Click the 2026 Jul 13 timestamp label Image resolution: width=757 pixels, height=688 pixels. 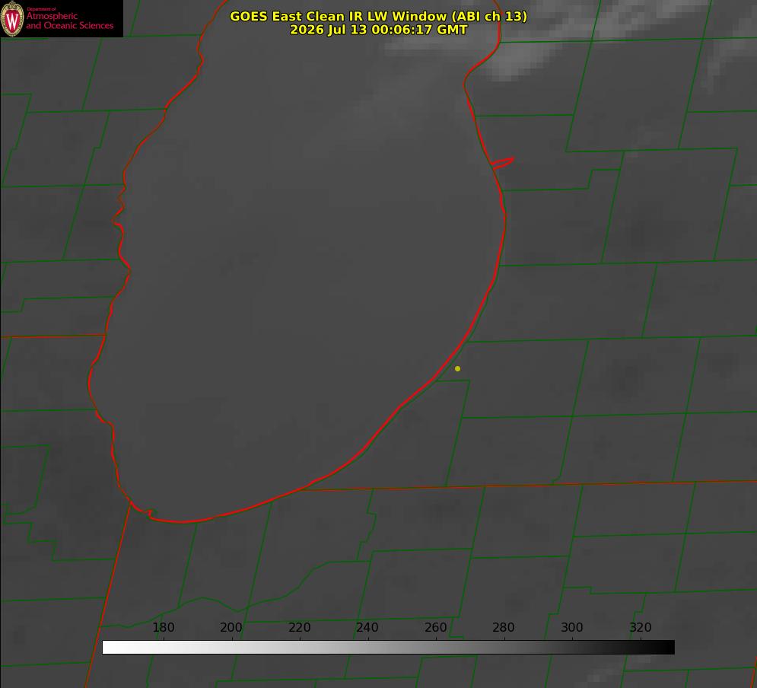(x=378, y=30)
